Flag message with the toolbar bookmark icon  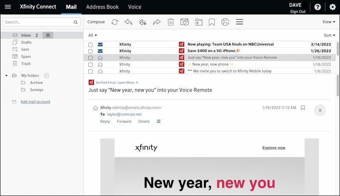tap(212, 22)
